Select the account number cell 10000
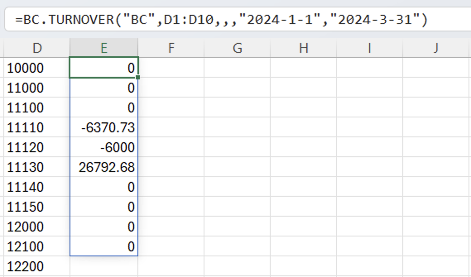 click(x=37, y=68)
